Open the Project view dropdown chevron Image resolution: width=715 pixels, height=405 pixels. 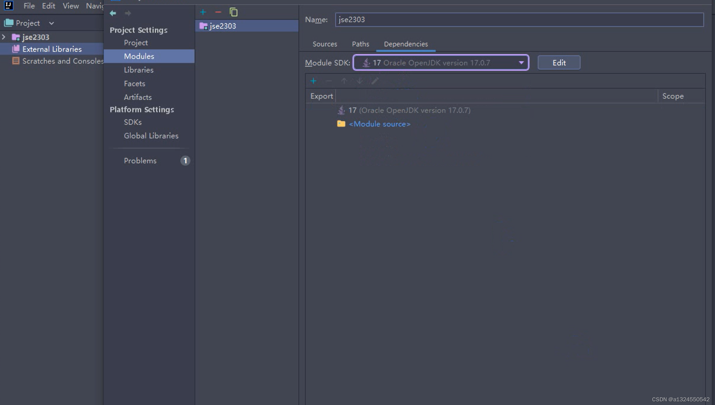tap(51, 23)
